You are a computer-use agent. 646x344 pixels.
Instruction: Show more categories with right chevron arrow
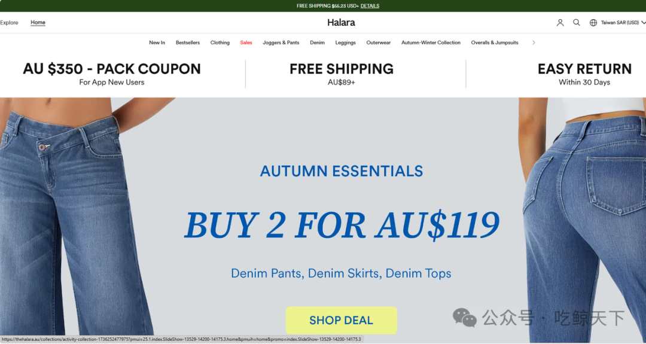point(534,42)
